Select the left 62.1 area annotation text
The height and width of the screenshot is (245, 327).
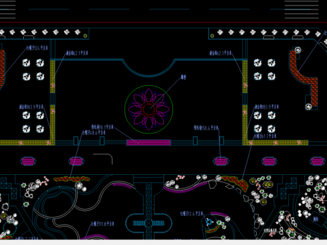[77, 53]
